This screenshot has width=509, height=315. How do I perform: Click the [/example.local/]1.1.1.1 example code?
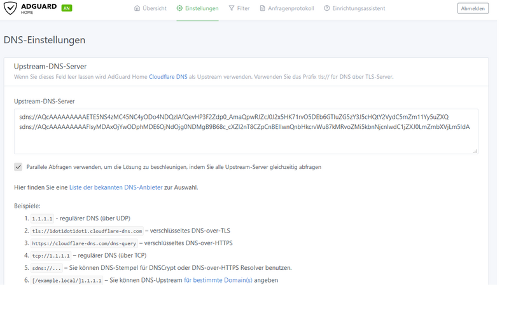click(67, 280)
